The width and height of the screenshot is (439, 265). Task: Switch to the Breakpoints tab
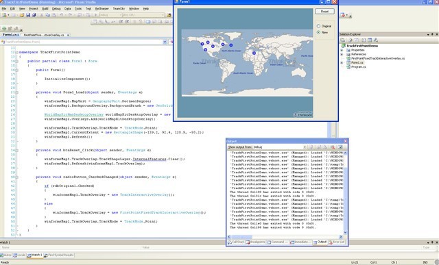click(x=256, y=242)
